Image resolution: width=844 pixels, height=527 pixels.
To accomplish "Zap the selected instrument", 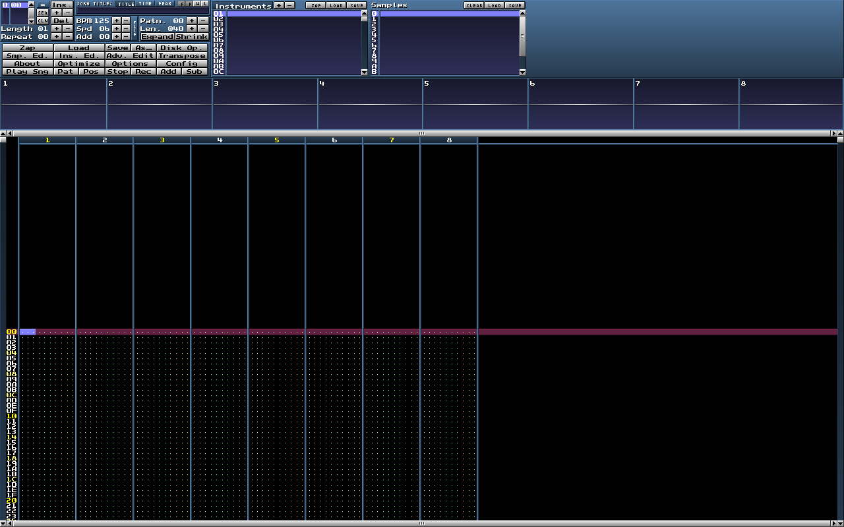I will pos(316,5).
